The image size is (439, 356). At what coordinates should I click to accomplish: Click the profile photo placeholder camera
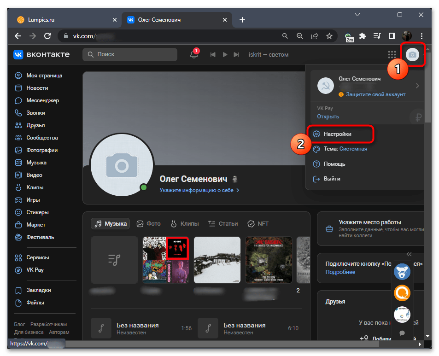pos(122,165)
